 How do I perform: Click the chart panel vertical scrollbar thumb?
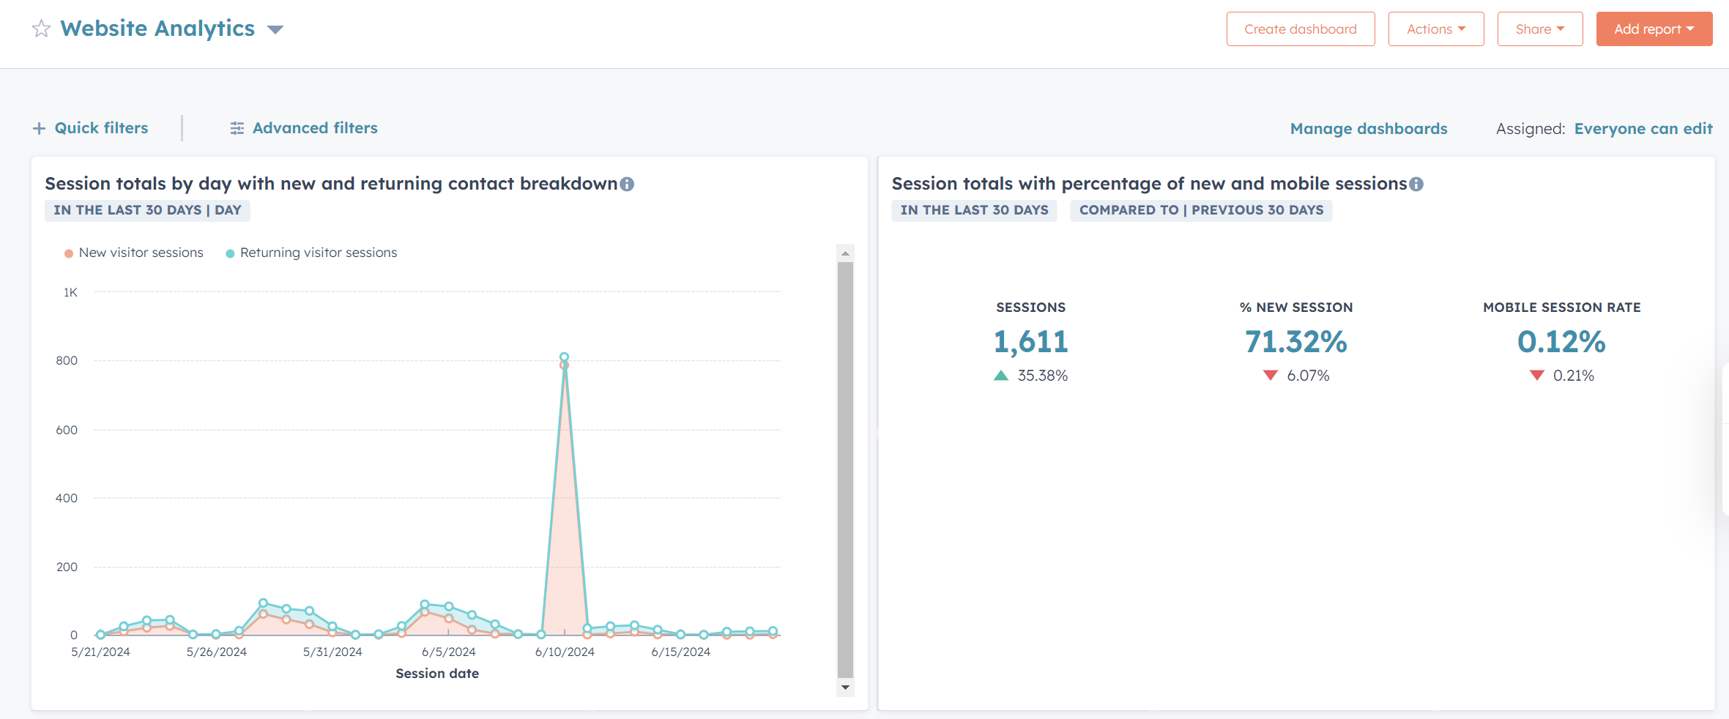pos(845,469)
